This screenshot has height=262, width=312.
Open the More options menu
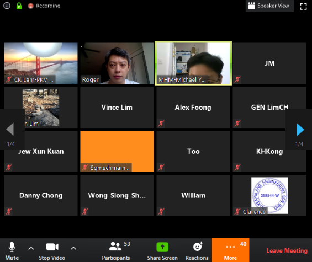(230, 250)
